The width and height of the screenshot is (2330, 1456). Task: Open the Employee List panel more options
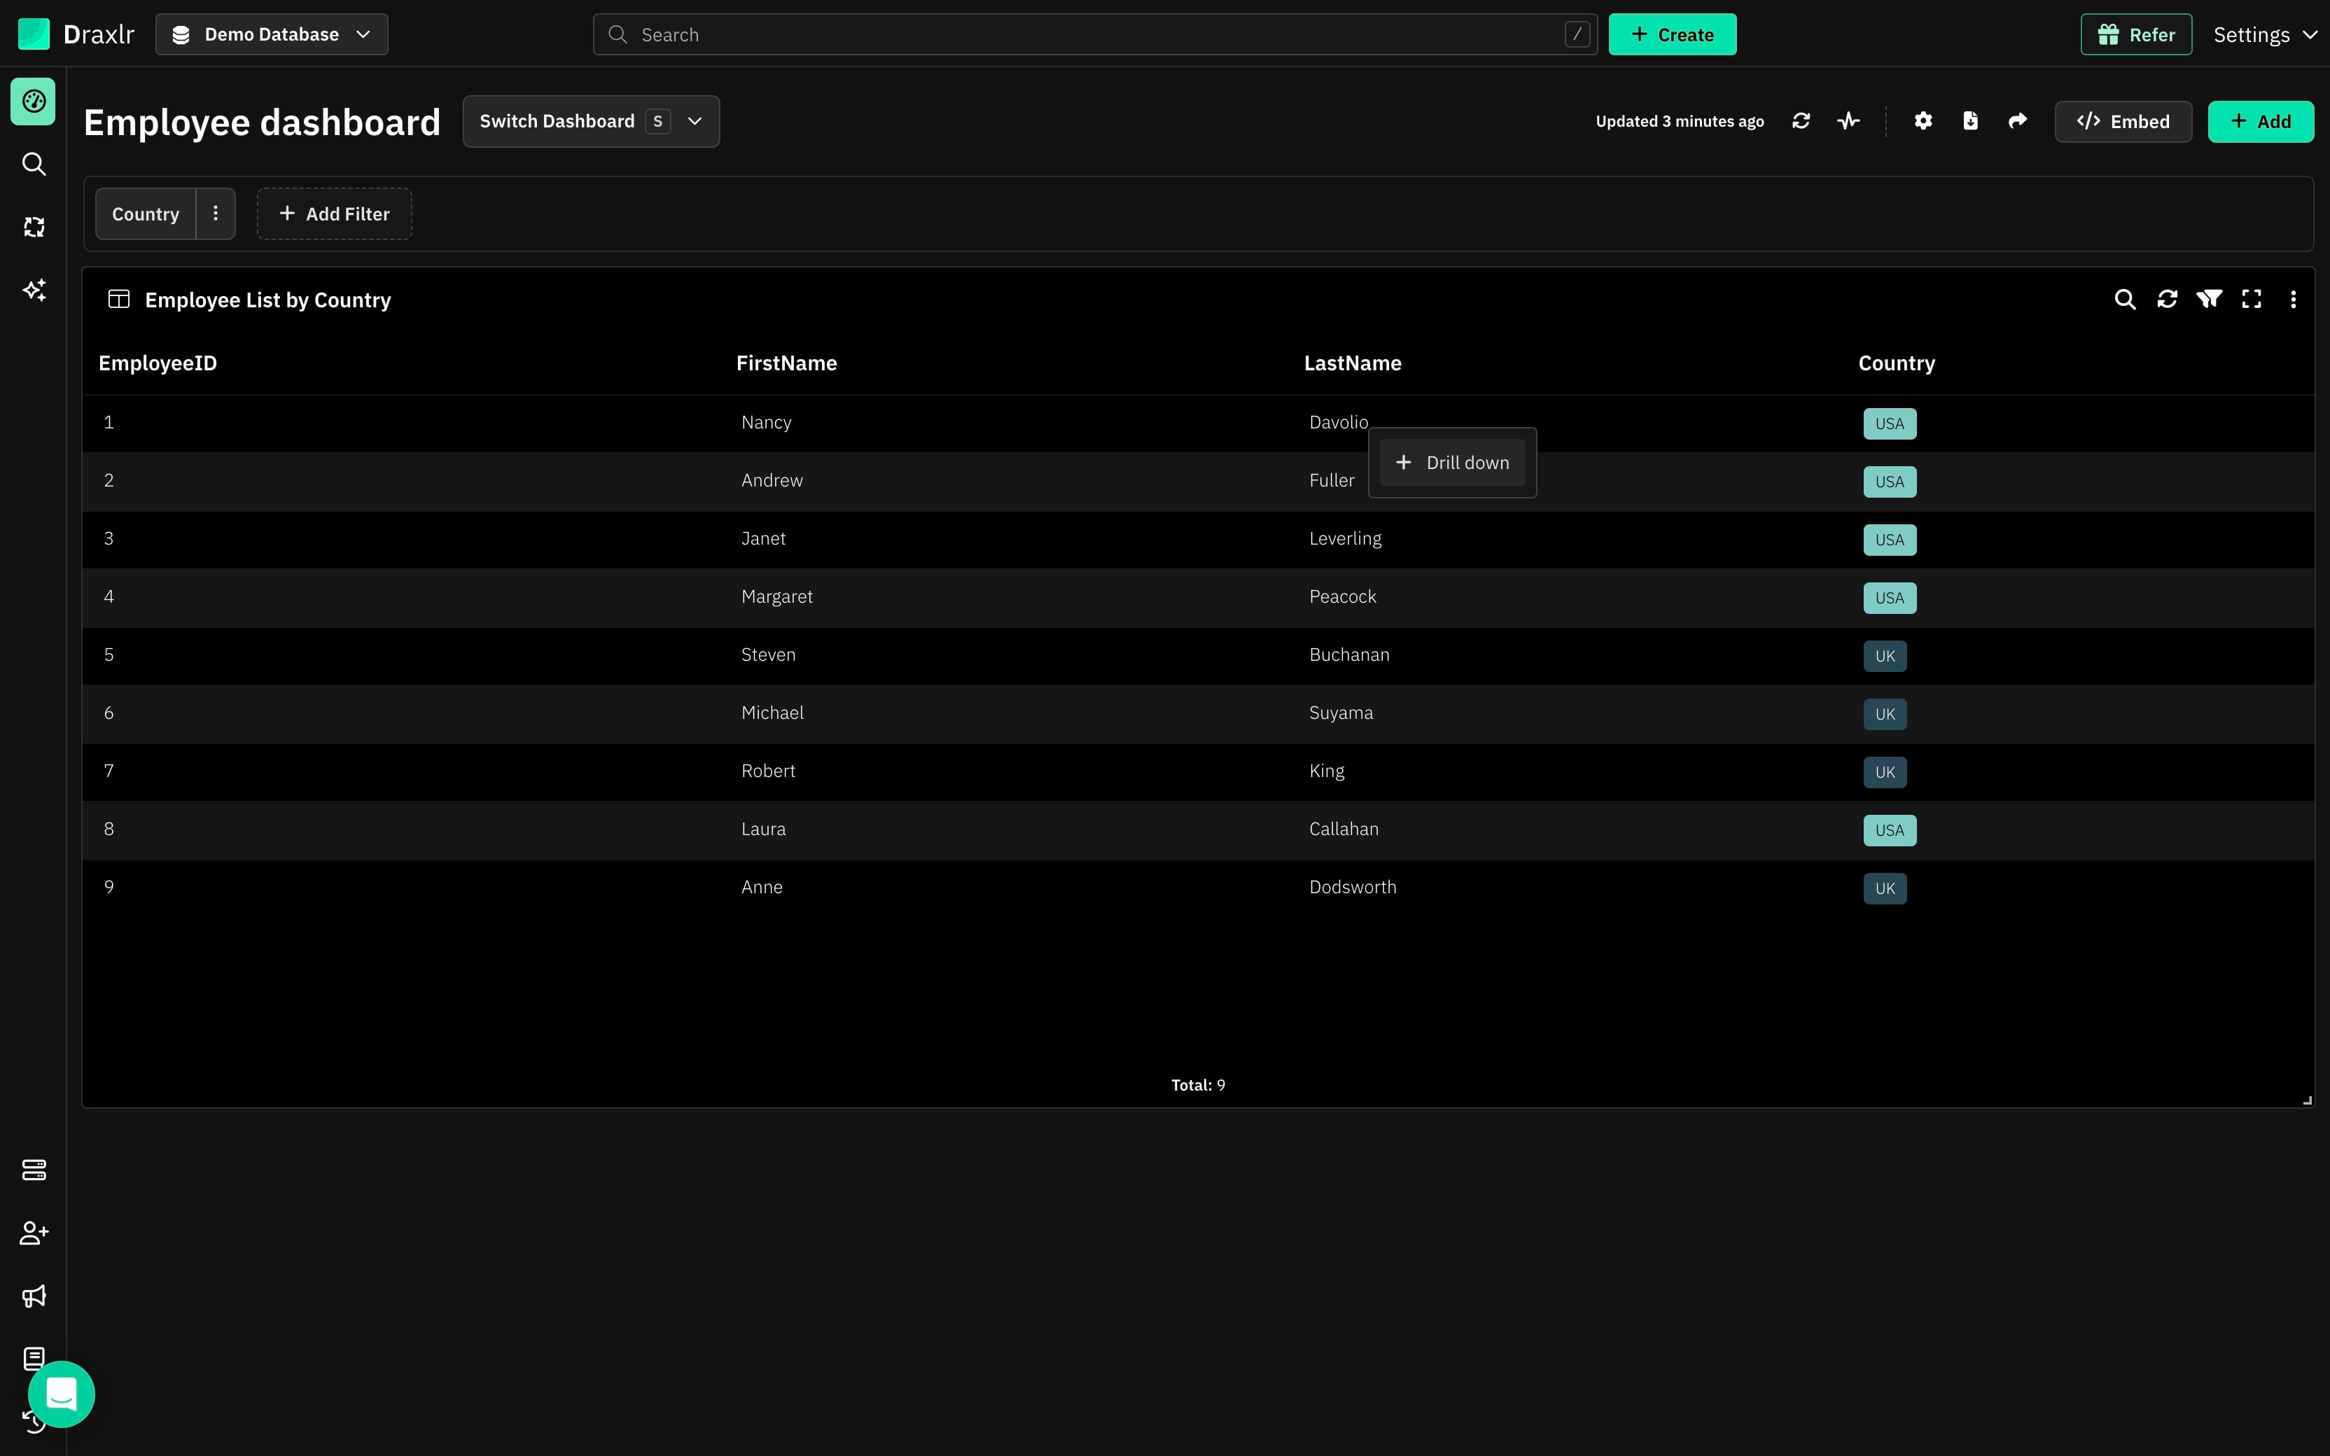coord(2294,300)
